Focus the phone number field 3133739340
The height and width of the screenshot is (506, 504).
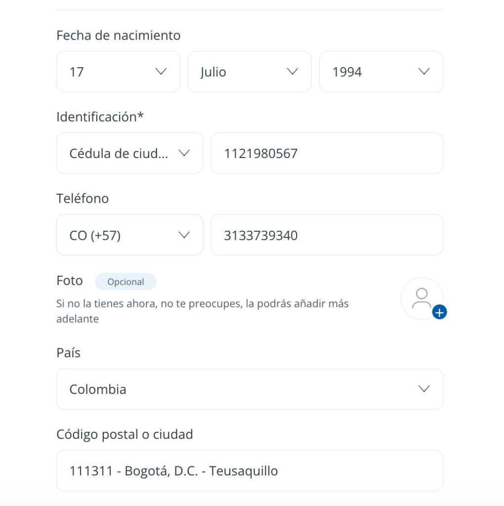327,235
